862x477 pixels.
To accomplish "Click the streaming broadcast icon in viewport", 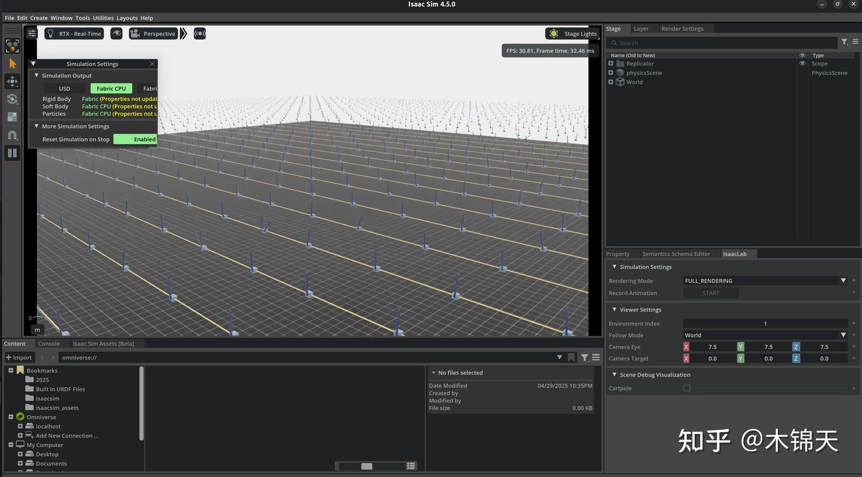I will click(200, 34).
